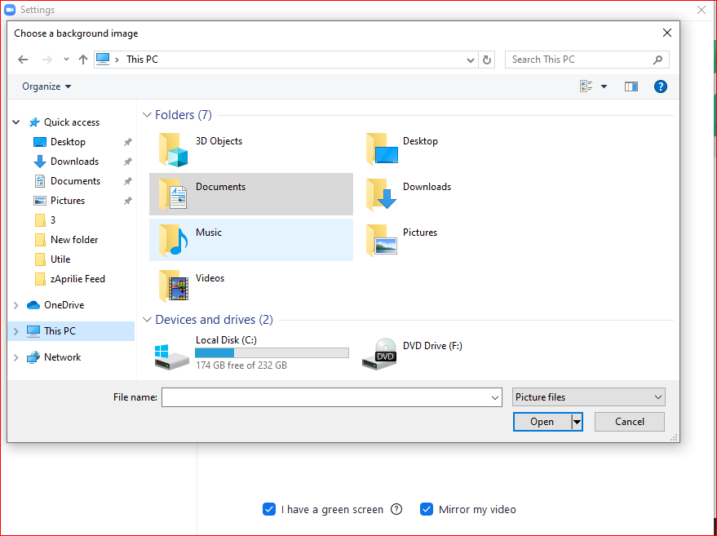Open the Organize dropdown menu
This screenshot has height=536, width=717.
(x=46, y=86)
